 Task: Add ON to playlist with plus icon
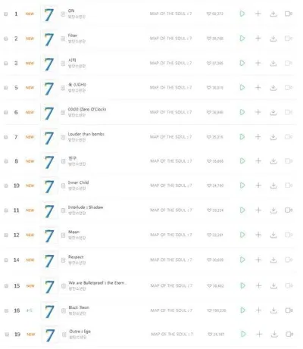click(x=258, y=14)
